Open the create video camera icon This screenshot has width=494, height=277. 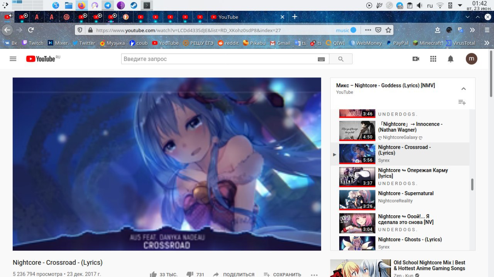point(416,59)
